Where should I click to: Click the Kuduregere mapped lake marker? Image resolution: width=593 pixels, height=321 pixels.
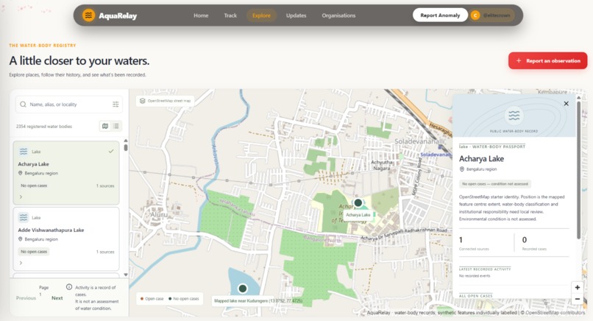pos(243,289)
